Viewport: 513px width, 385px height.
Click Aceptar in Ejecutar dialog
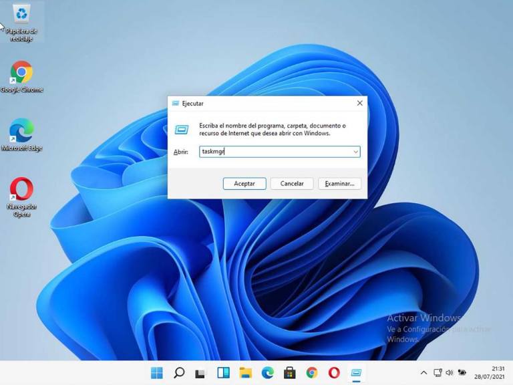[244, 184]
